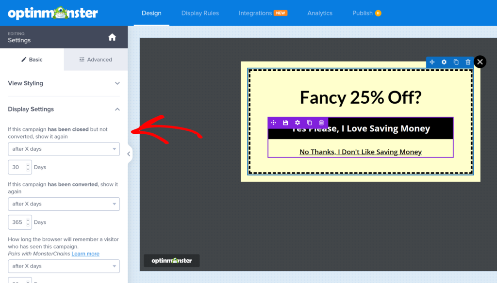Close the popup with black X button
Screen dimensions: 497x283
click(x=480, y=62)
